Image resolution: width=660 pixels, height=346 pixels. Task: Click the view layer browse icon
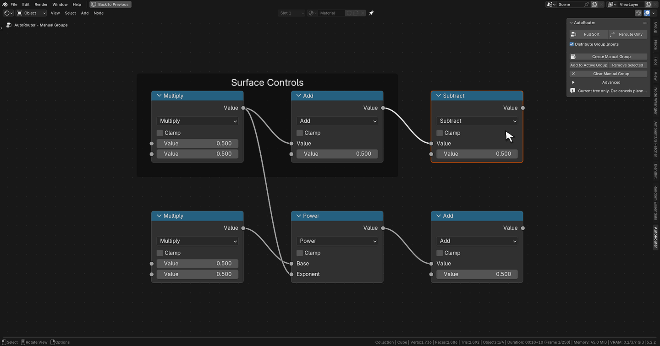pyautogui.click(x=613, y=4)
